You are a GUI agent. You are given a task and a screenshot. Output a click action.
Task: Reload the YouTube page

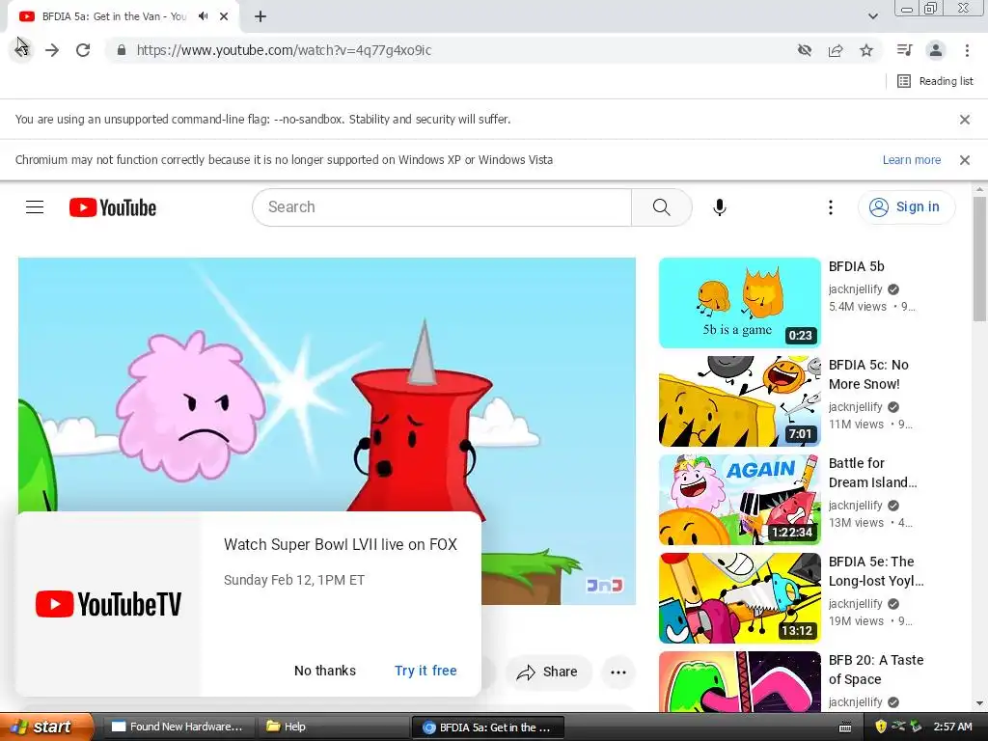[x=83, y=50]
